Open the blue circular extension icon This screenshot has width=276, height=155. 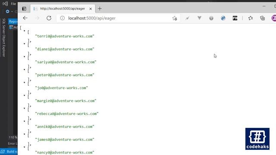223,18
